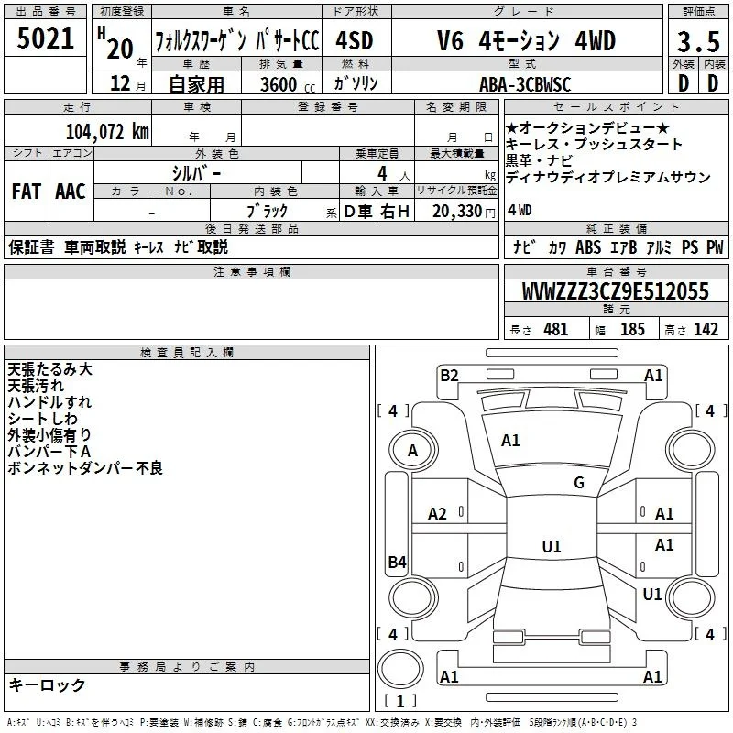Select the G mark on the windshield
The width and height of the screenshot is (733, 733).
(578, 483)
